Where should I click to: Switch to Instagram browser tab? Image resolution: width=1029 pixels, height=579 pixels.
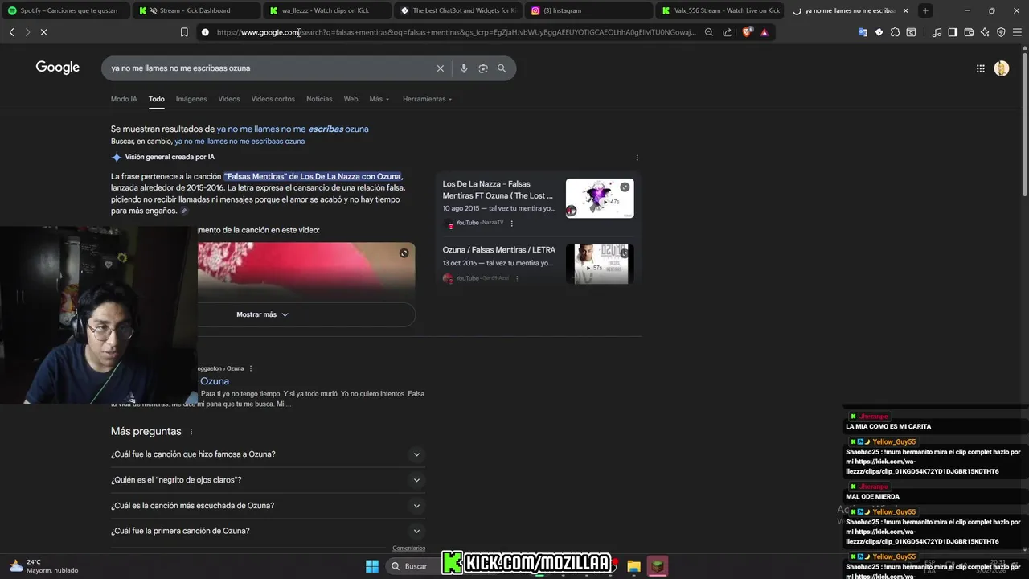(587, 10)
